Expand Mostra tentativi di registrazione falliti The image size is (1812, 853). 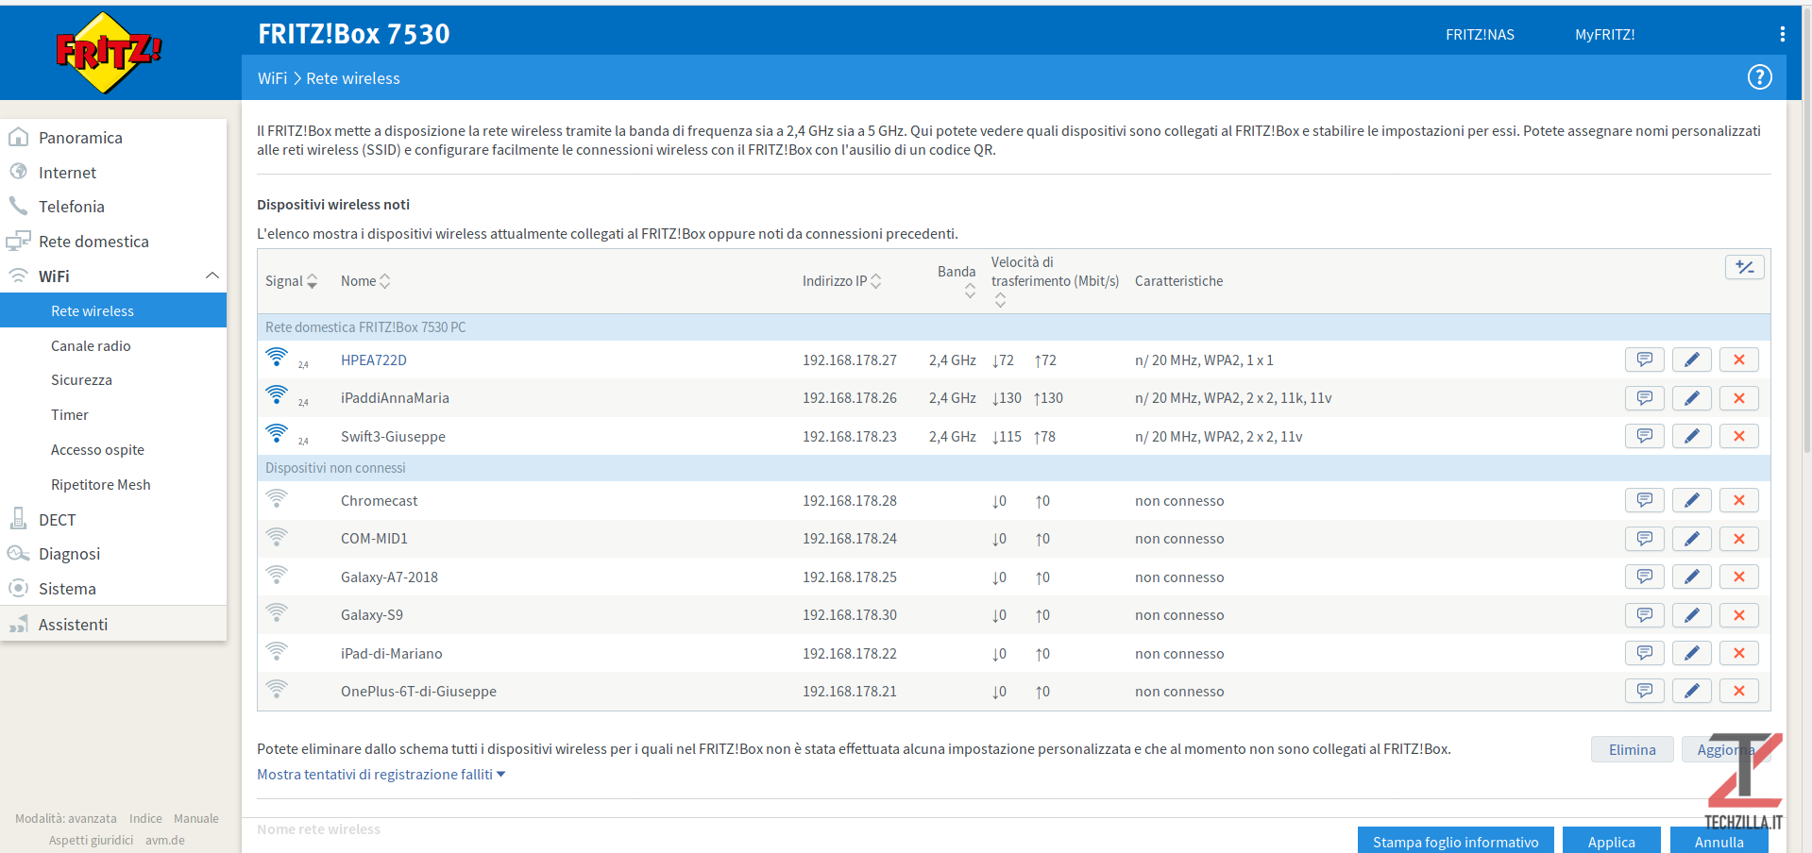[381, 774]
